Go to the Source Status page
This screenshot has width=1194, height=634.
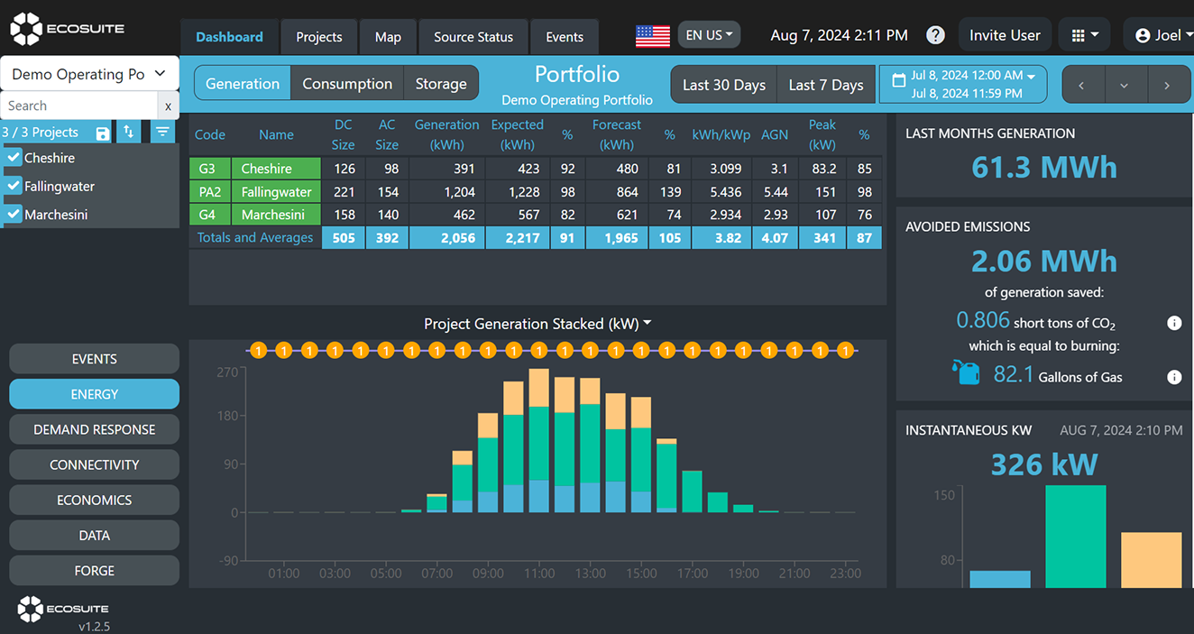click(473, 37)
